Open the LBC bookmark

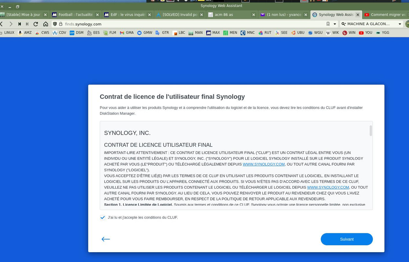(x=179, y=33)
